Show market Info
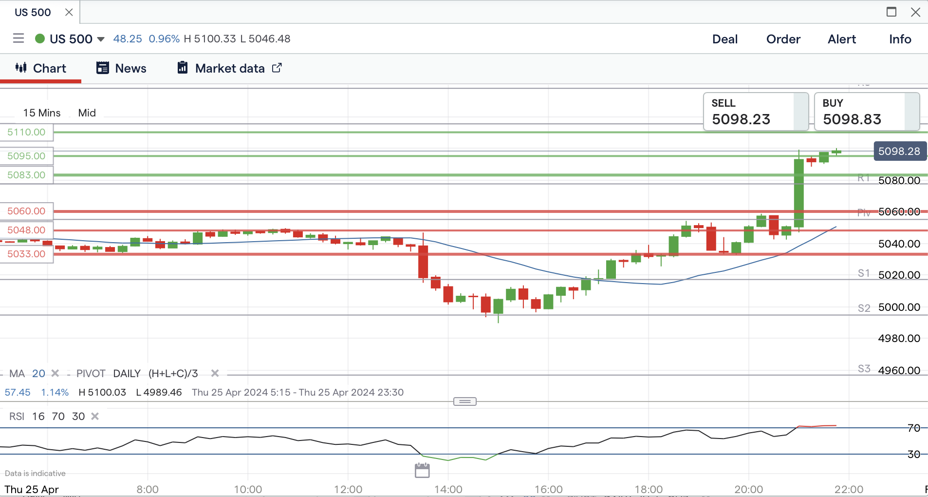 tap(900, 39)
